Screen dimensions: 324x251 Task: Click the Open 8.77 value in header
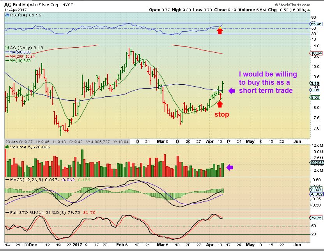click(159, 10)
